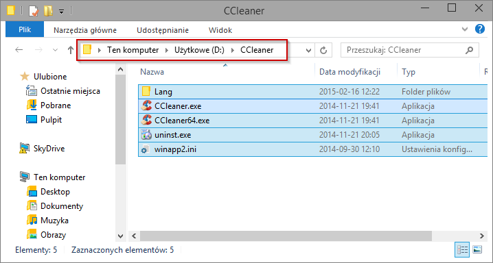Click the navigation pane vertical scrollbar thumb
Screen dimensions: 493x263
click(120, 119)
